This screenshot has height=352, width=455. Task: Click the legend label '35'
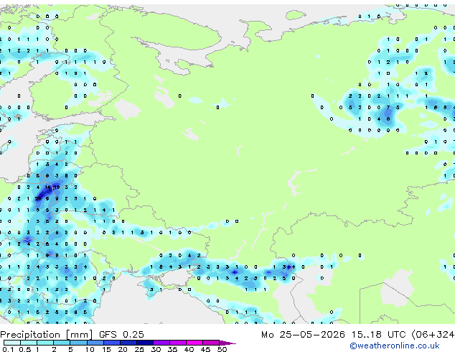tap(172, 349)
